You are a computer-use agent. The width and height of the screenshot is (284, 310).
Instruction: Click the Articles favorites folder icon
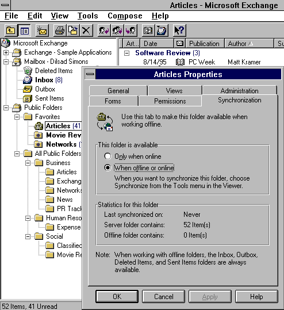[39, 126]
